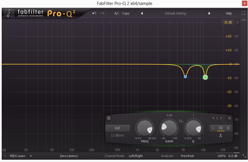
Task: Go to the previous band with the left arrow
Action: [213, 118]
